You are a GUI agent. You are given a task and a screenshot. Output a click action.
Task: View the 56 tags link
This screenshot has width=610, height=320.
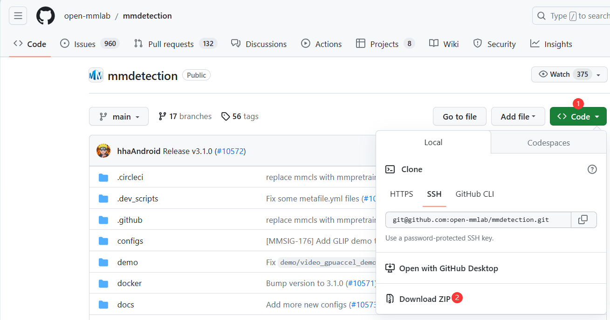coord(240,116)
